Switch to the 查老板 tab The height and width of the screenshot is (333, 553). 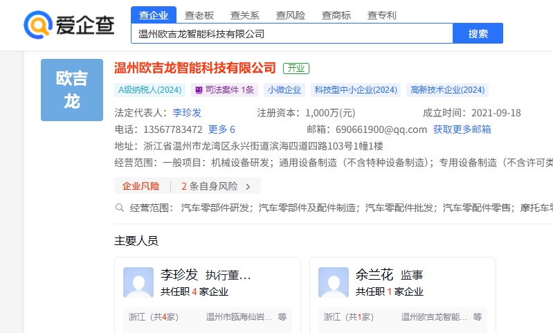[x=199, y=15]
